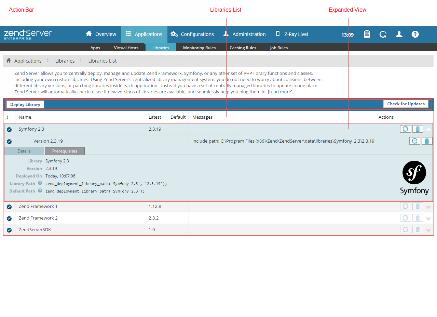Open the Configurations menu
Viewport: 437px width, 317px height.
[192, 34]
